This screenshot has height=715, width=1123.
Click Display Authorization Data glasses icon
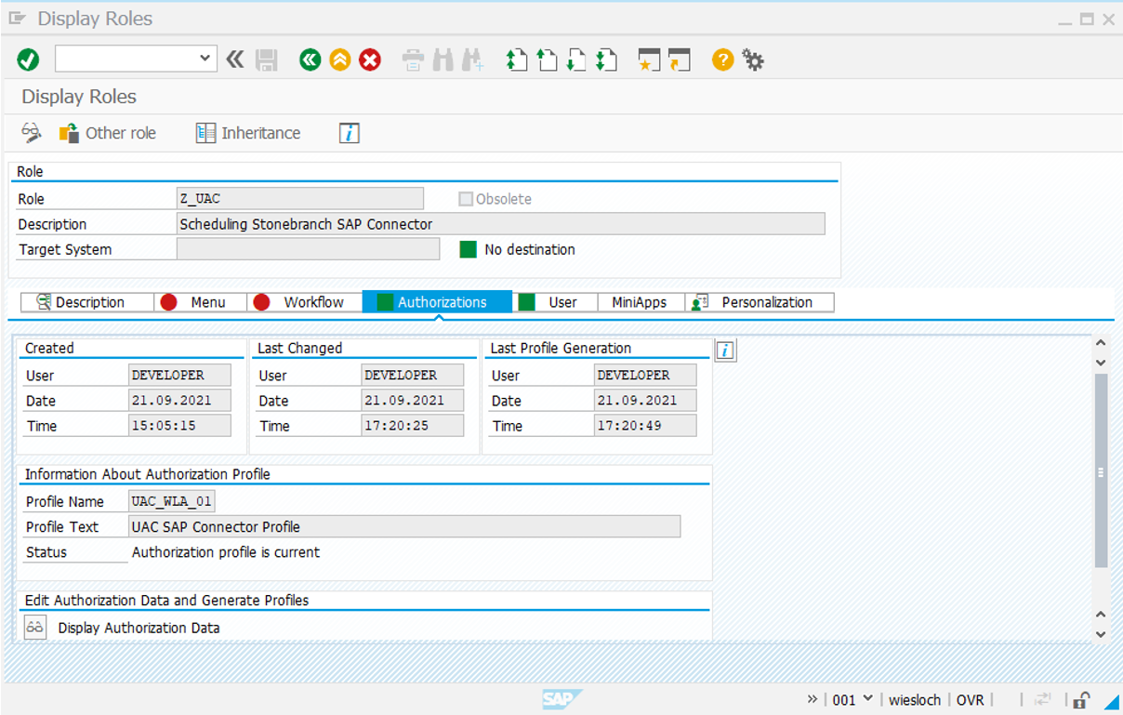click(x=35, y=628)
